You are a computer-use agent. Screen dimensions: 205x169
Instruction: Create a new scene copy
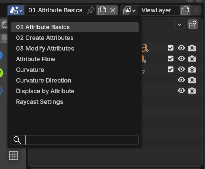pyautogui.click(x=102, y=10)
